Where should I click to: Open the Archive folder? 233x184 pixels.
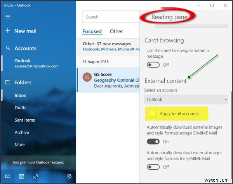coord(22,132)
